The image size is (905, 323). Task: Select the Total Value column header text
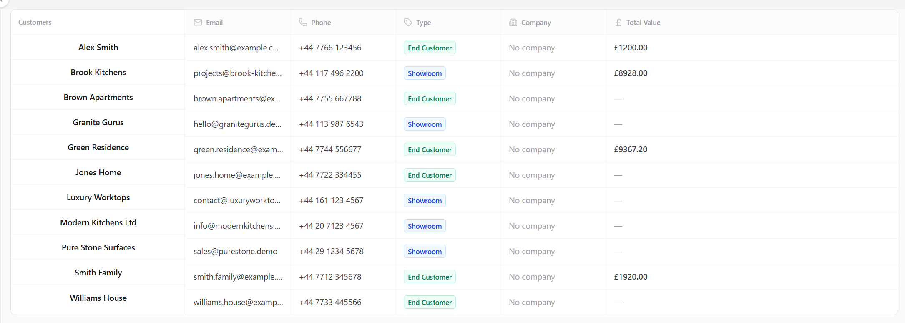click(x=643, y=23)
